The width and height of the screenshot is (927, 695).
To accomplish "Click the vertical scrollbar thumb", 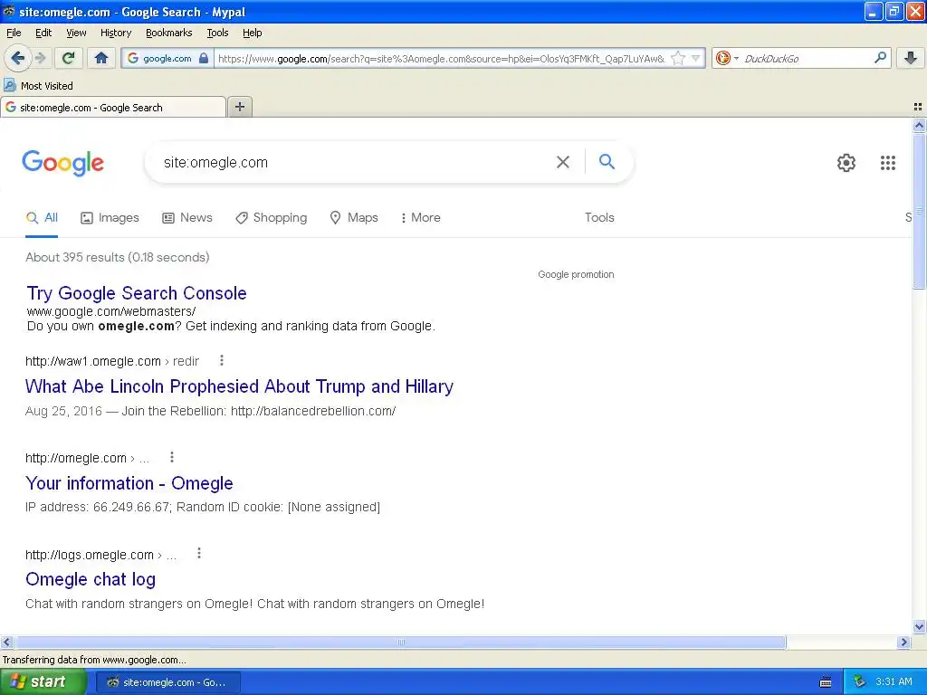I will point(919,211).
